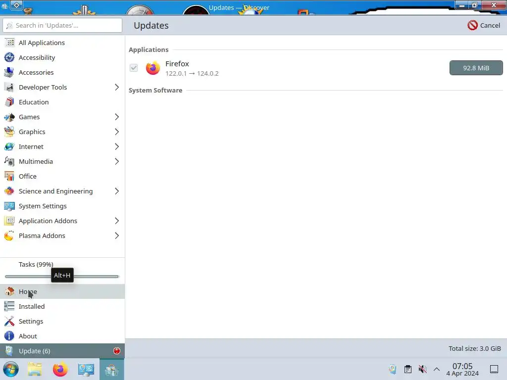Open the Settings label
Screen dimensions: 507x380
coord(31,321)
